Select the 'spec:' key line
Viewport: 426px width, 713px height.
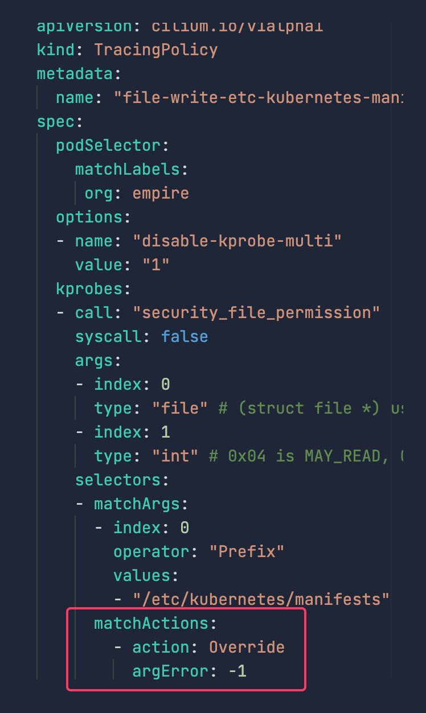click(x=60, y=122)
